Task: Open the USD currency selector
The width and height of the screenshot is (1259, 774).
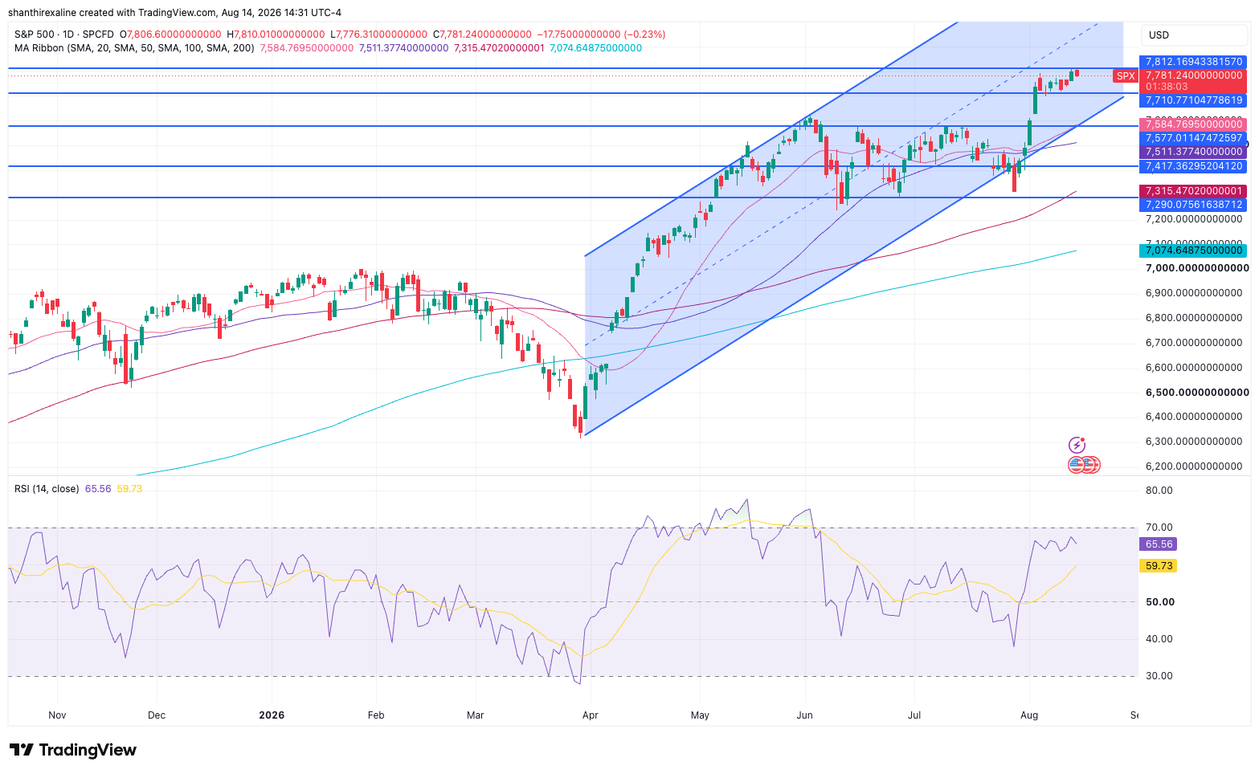Action: point(1196,35)
